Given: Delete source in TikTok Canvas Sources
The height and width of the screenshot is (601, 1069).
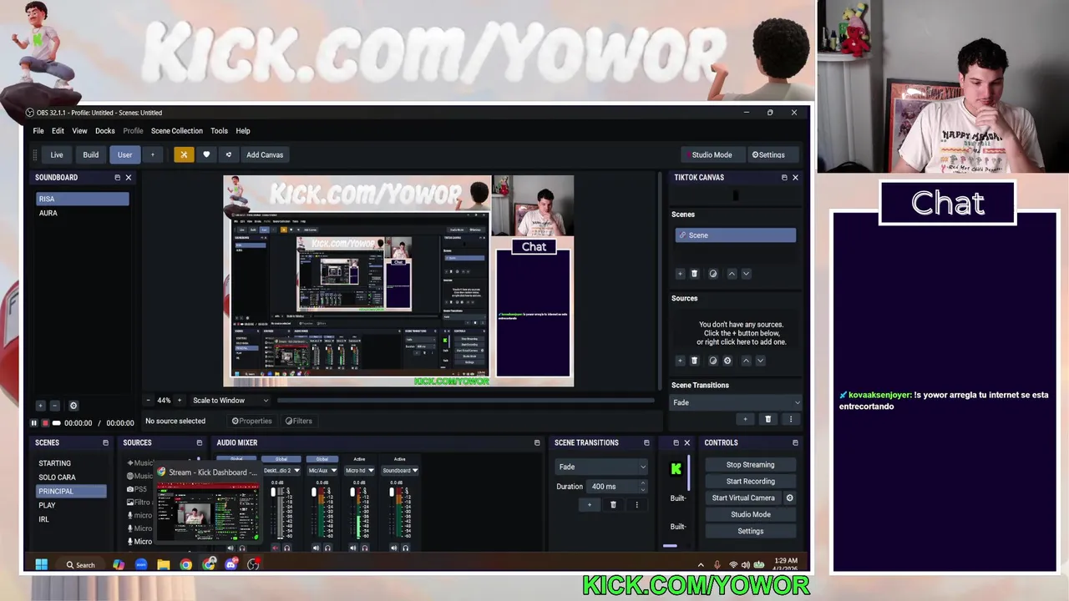Looking at the screenshot, I should tap(694, 361).
